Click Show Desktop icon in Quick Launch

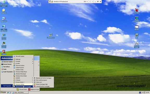click(10, 92)
